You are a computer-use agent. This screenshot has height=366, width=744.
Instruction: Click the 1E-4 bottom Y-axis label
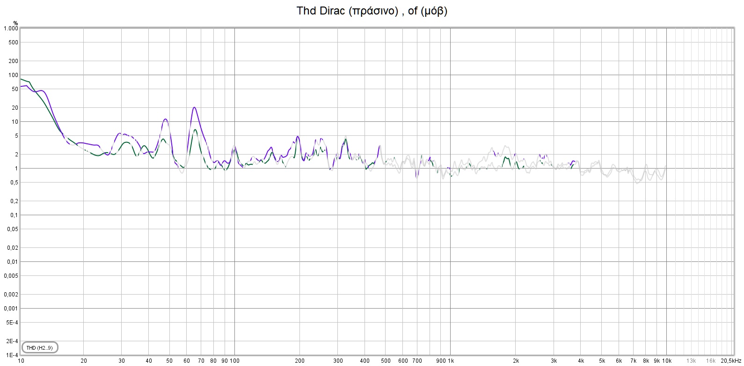pos(12,355)
